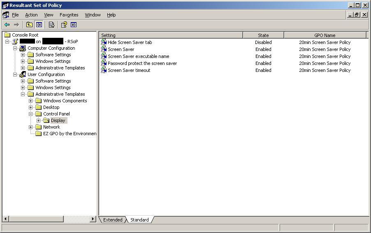This screenshot has width=371, height=233.
Task: Open the File menu
Action: [15, 15]
